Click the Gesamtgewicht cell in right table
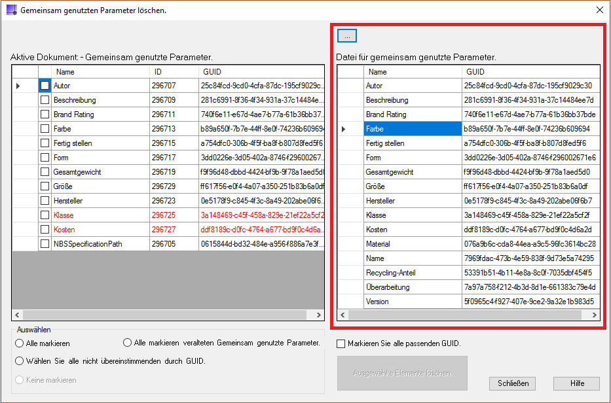Screen dimensions: 611x403 coord(413,171)
